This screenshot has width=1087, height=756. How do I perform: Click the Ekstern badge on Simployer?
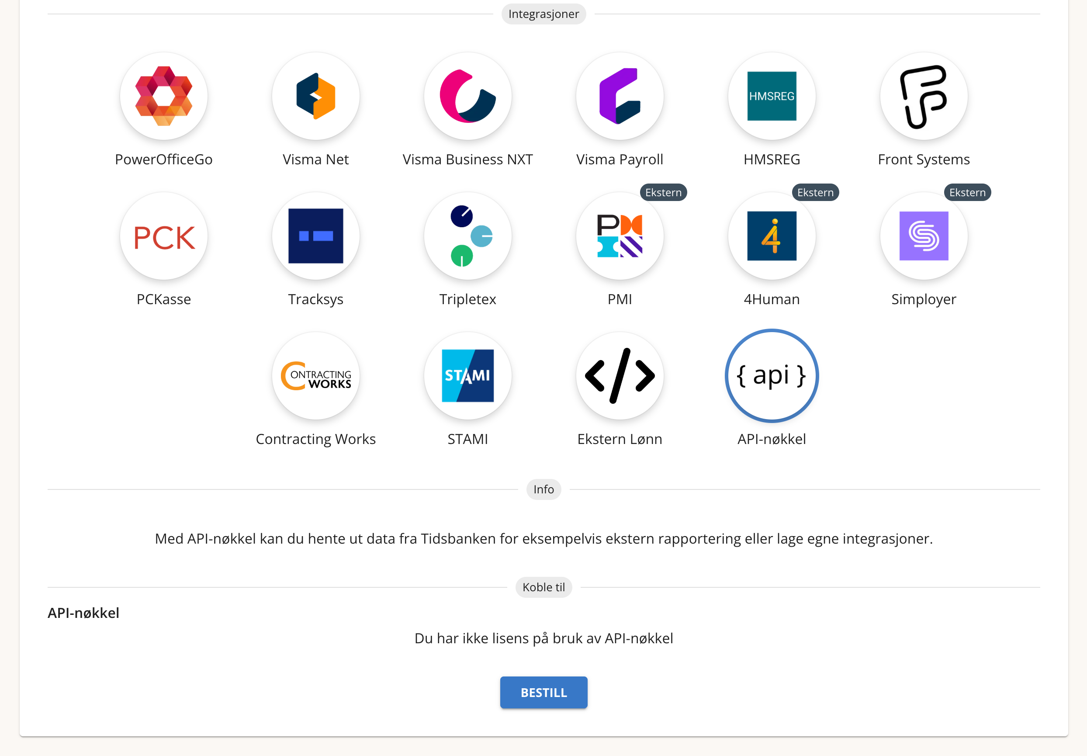(x=967, y=192)
